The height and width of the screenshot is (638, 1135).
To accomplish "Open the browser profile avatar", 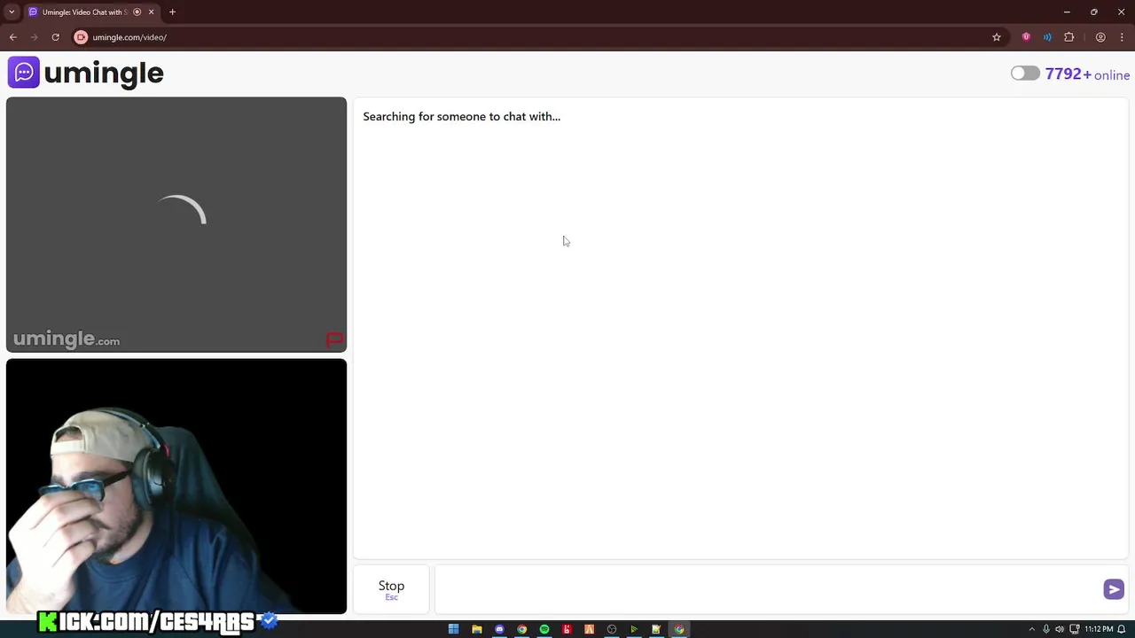I will pyautogui.click(x=1100, y=37).
